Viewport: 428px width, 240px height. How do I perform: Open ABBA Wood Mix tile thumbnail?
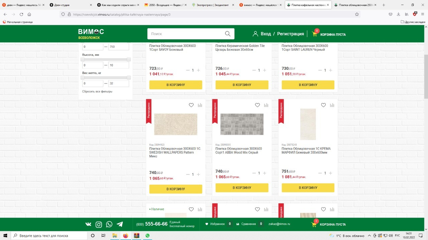tap(242, 124)
